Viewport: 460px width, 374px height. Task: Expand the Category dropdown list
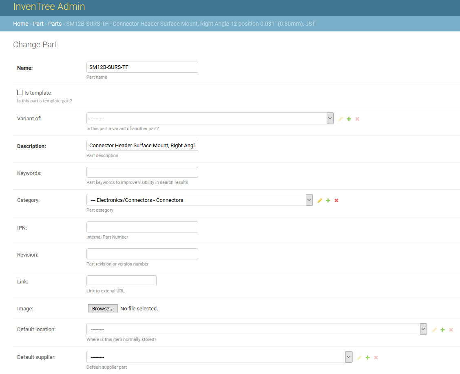tap(199, 200)
